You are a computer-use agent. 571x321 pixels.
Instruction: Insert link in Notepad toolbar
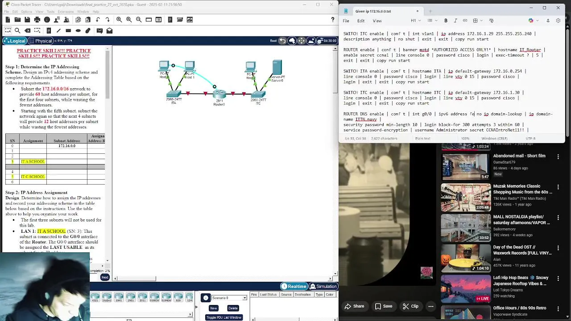point(465,21)
